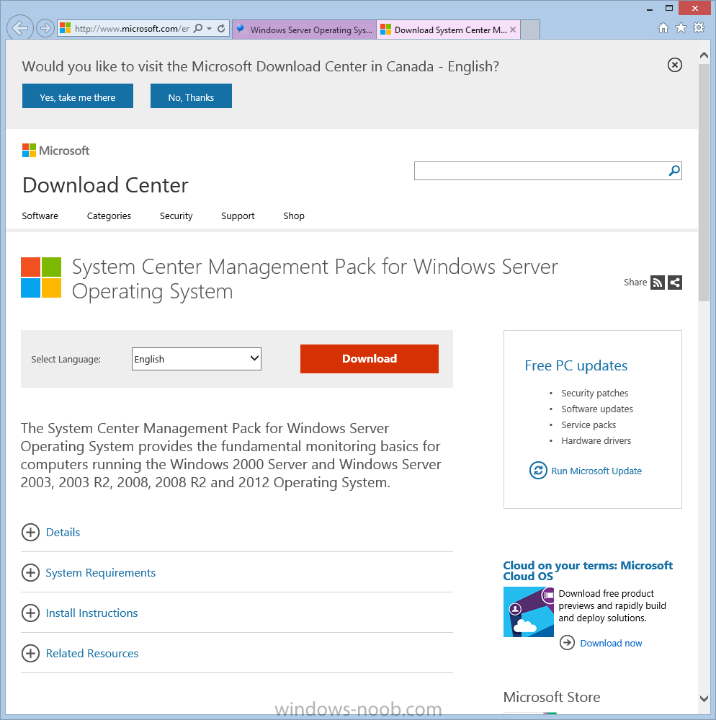The width and height of the screenshot is (716, 720).
Task: Open the Software menu
Action: (40, 215)
